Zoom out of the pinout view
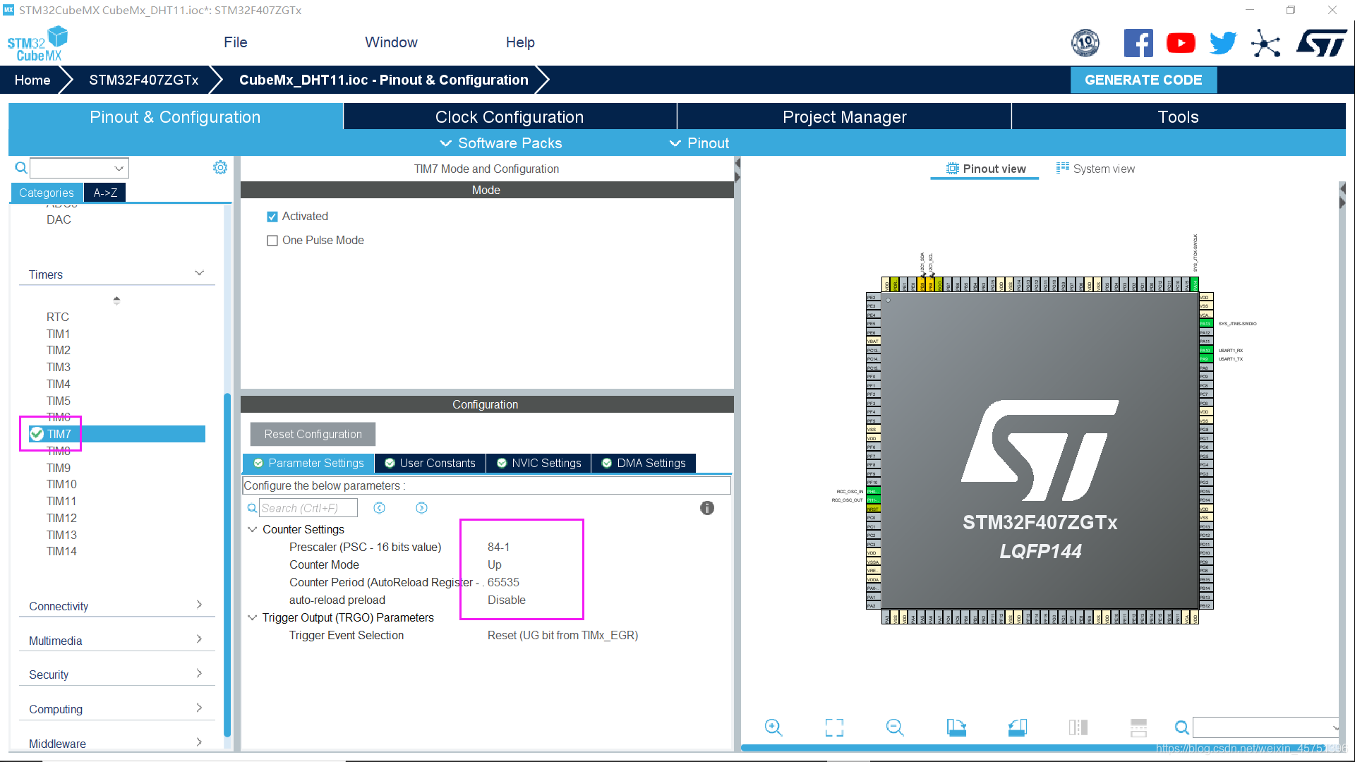This screenshot has height=762, width=1355. (895, 727)
